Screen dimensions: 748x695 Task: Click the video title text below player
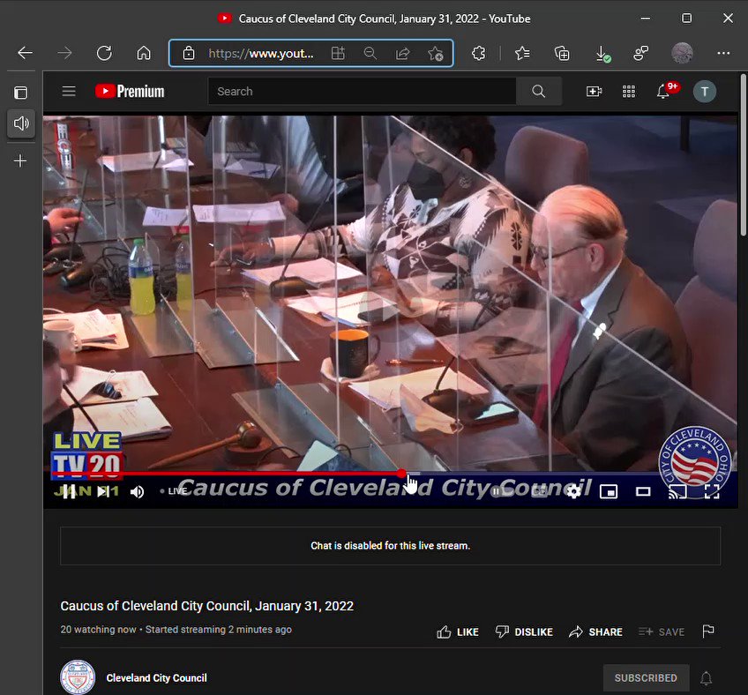pos(206,606)
